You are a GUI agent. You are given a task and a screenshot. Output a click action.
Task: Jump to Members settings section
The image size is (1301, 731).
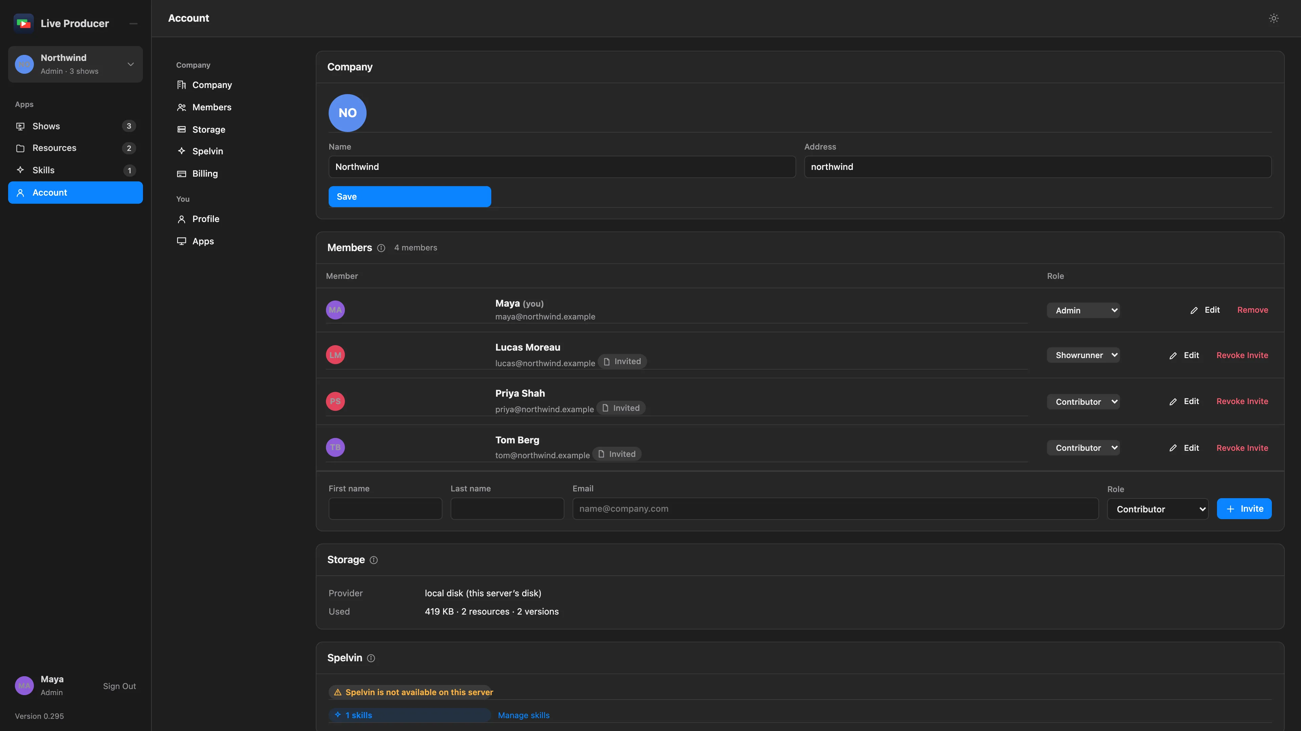(204, 108)
